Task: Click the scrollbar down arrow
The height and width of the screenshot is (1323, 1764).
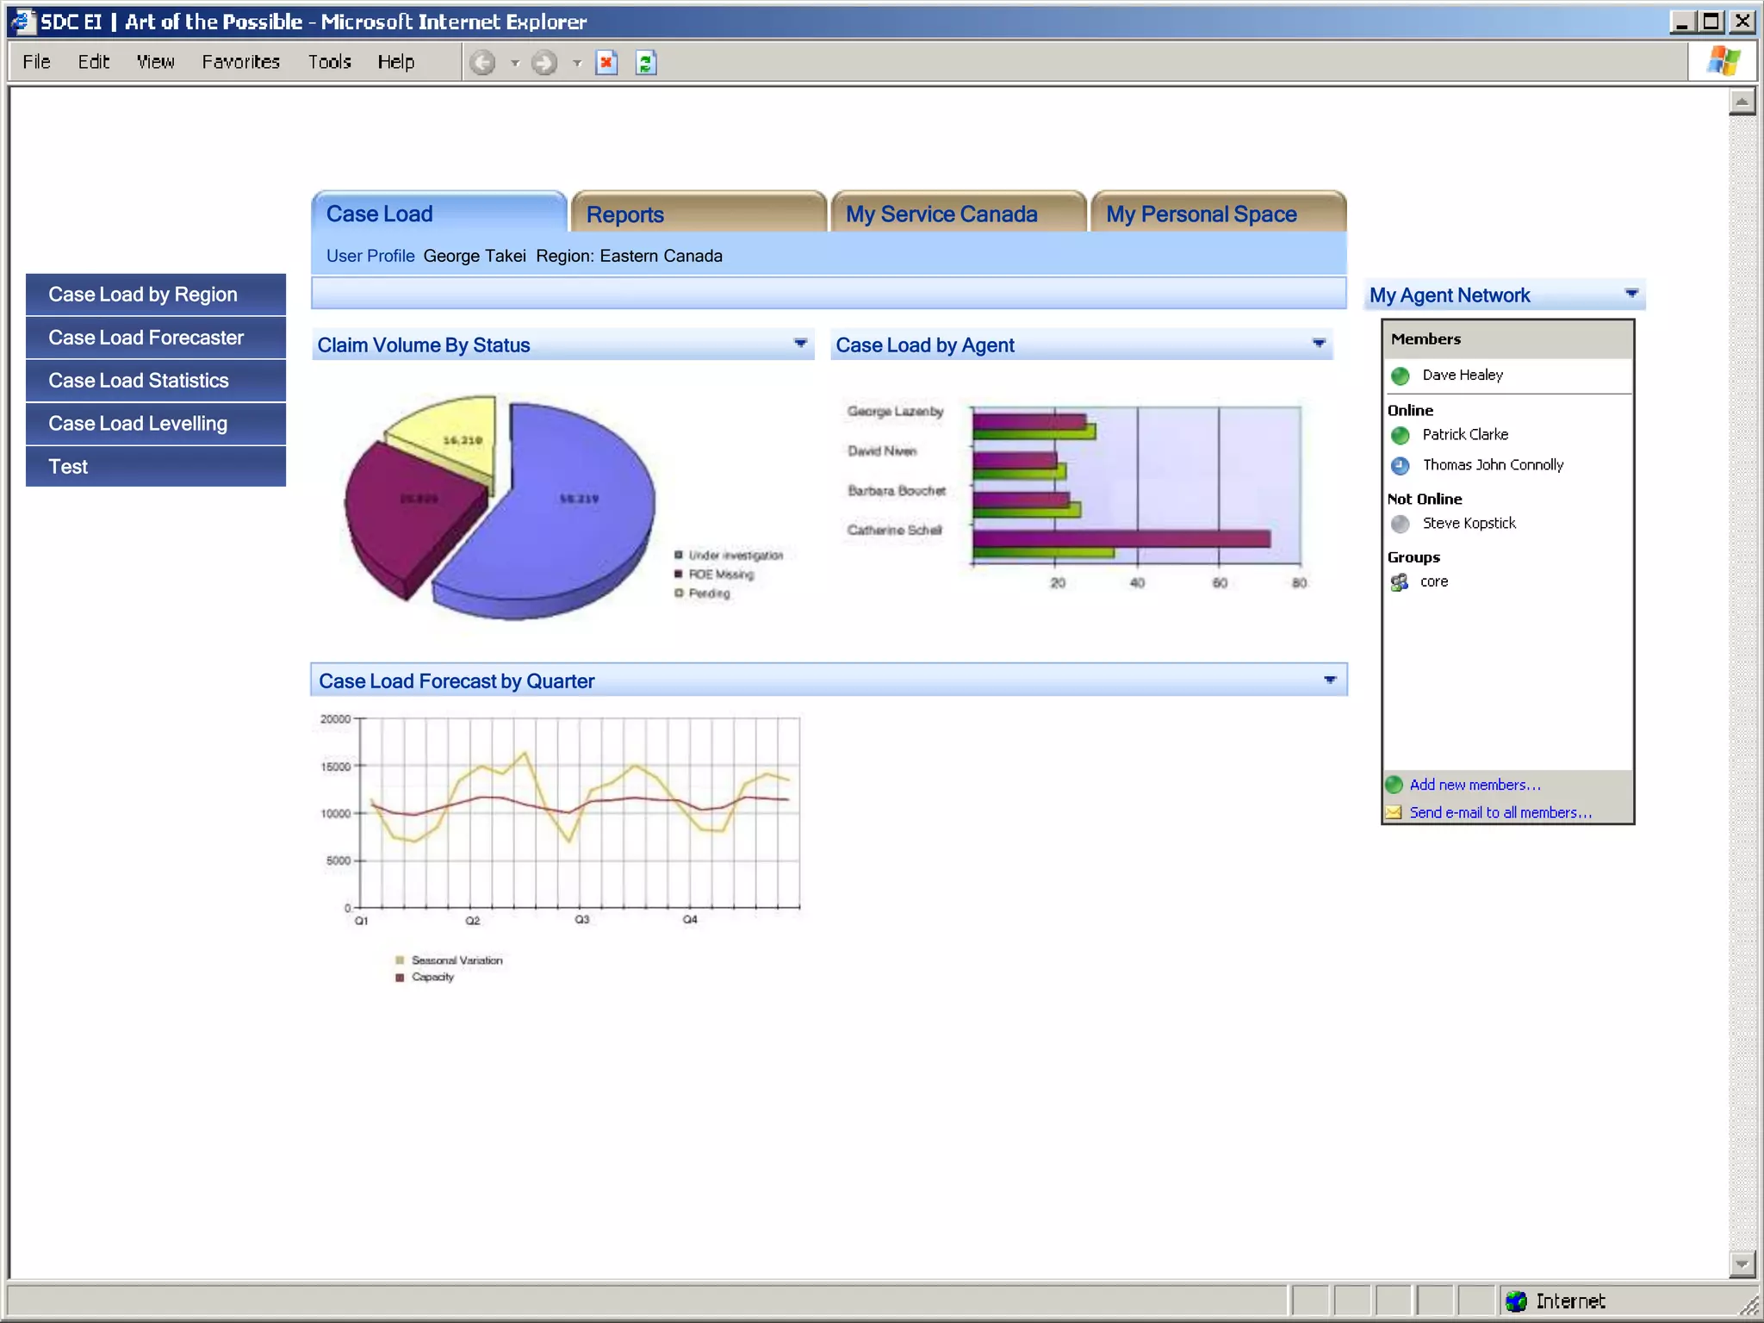Action: click(1742, 1264)
